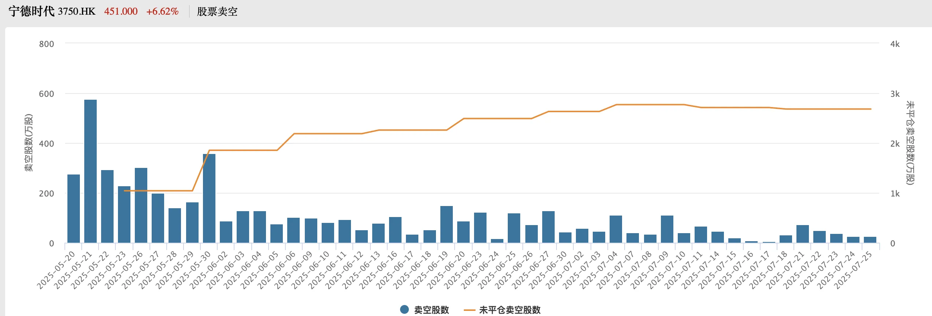Viewport: 932px width, 316px height.
Task: Toggle the 卖空股数 legend series
Action: 425,310
